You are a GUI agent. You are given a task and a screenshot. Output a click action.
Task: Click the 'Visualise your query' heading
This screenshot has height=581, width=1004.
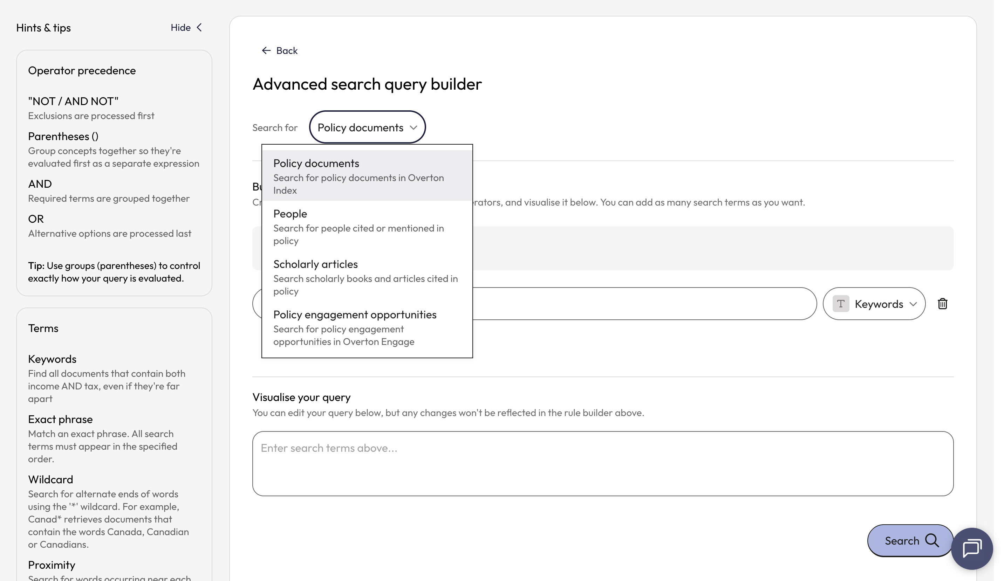[x=302, y=397]
